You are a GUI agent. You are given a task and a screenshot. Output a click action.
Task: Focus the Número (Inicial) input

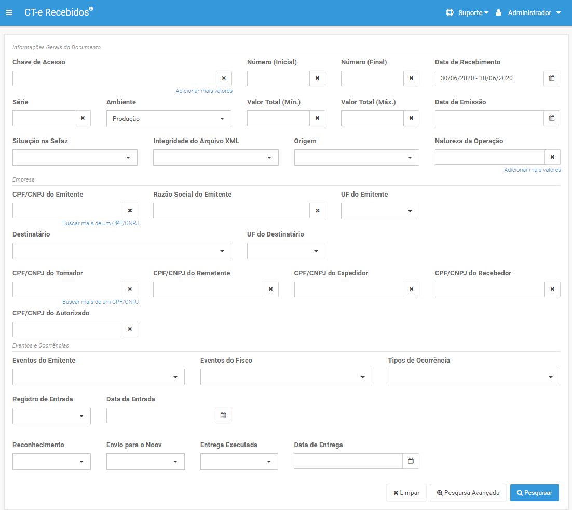point(278,78)
